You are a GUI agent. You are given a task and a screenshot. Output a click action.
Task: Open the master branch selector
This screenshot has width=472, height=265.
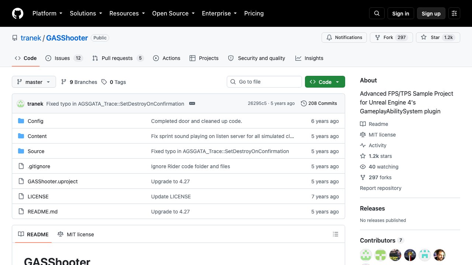(34, 82)
